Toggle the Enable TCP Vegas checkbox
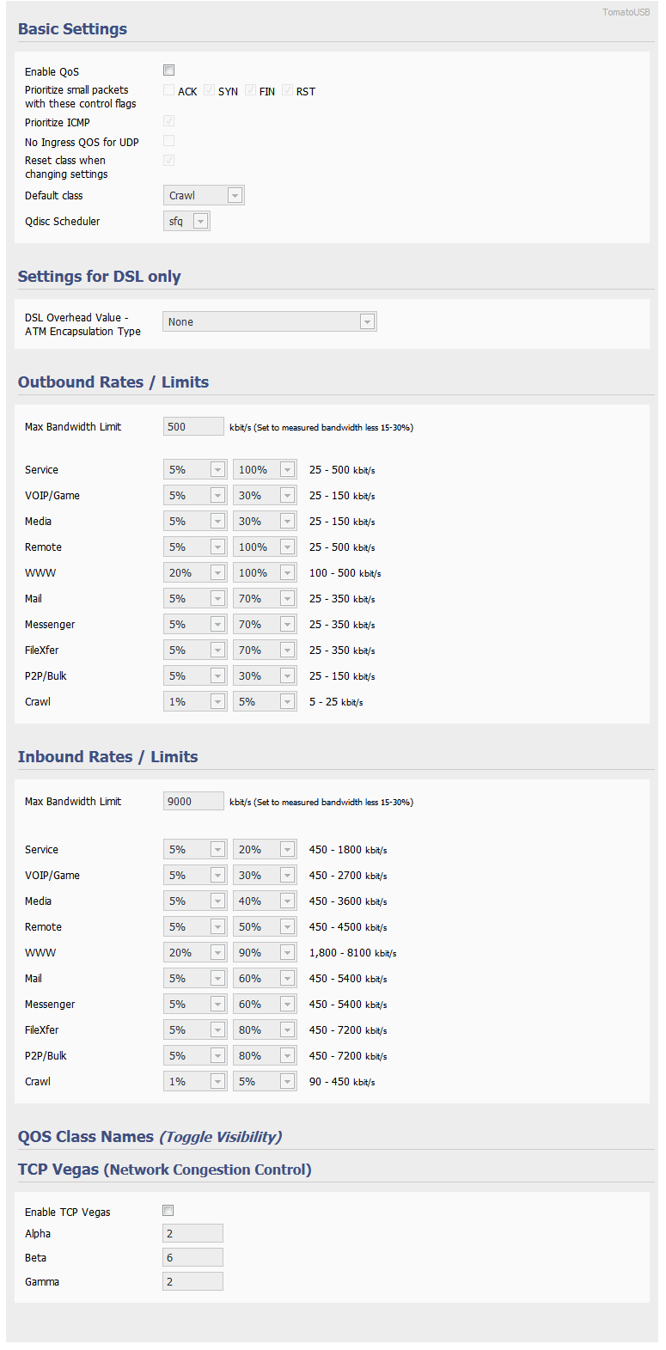 coord(168,1211)
